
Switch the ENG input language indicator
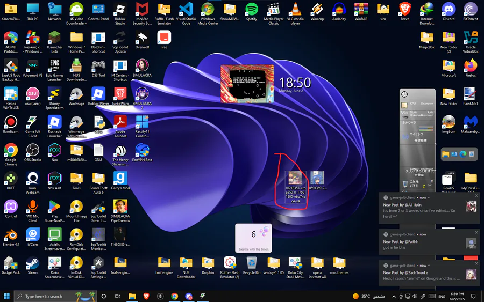click(x=442, y=297)
